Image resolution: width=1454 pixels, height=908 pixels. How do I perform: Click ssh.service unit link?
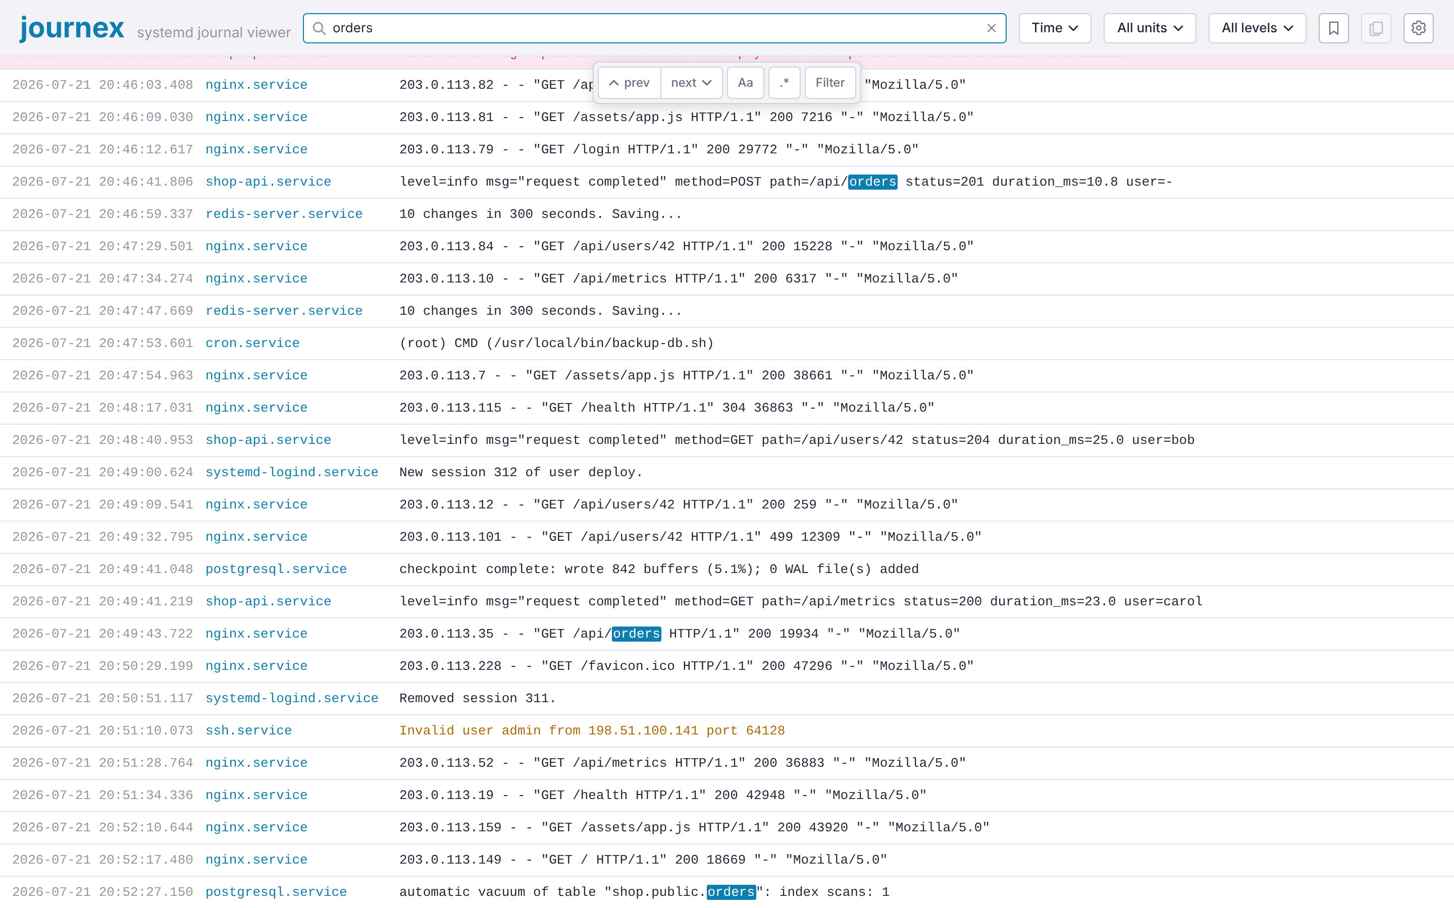(x=248, y=731)
